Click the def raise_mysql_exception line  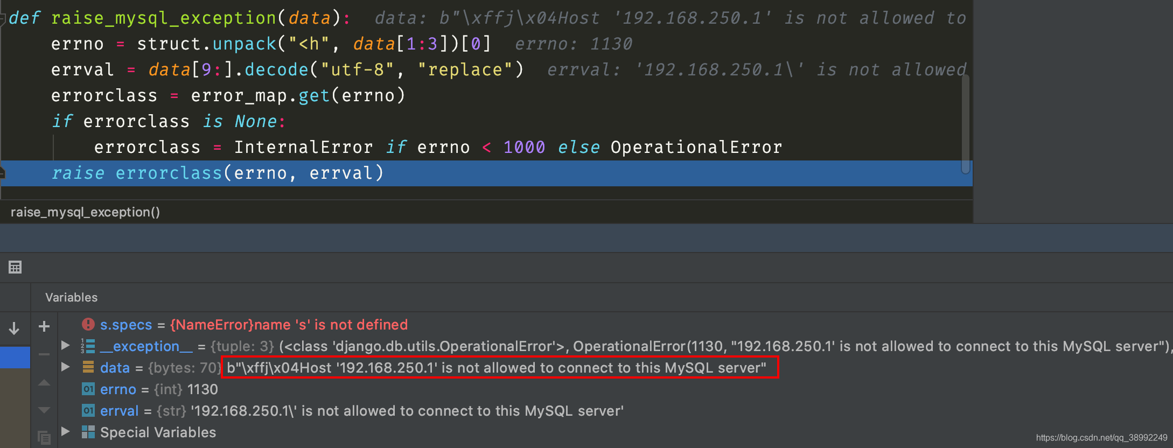point(180,18)
